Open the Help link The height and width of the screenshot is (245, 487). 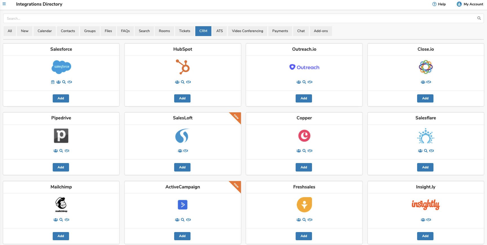439,4
